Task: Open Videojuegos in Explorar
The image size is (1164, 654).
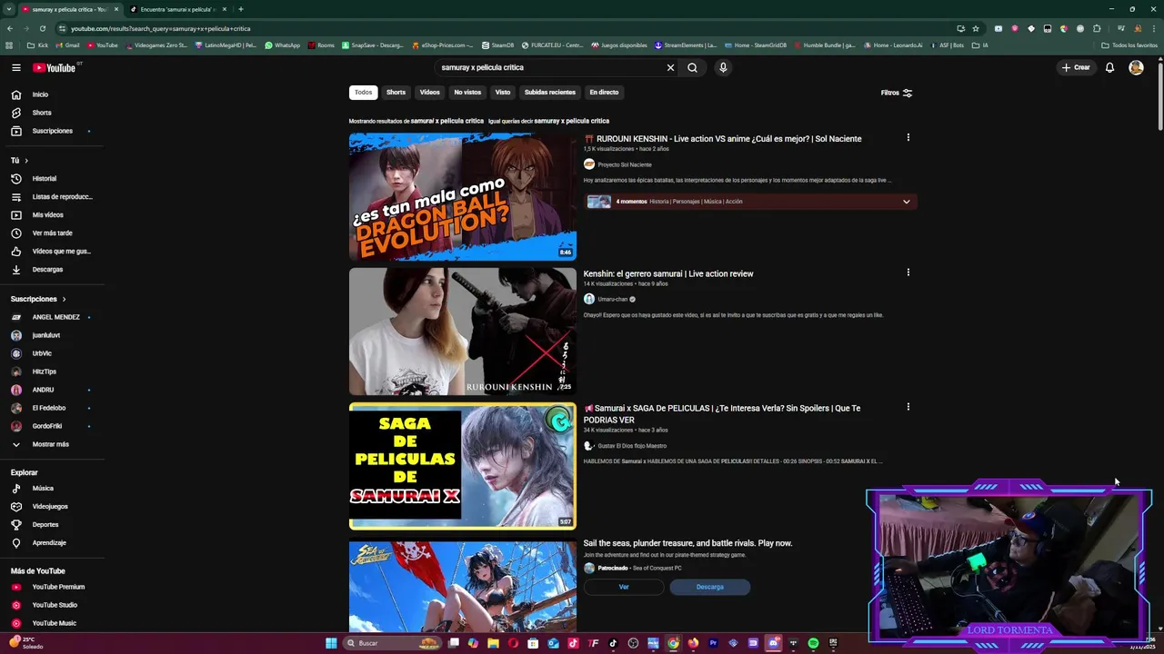Action: 52,507
